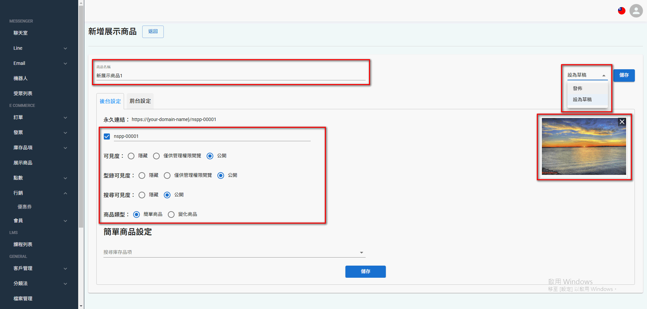
Task: Click the nspp-00001 slug input field
Action: click(x=212, y=136)
